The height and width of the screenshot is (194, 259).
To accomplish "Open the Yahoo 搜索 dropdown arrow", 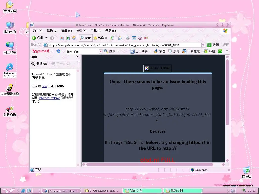I will 118,51.
